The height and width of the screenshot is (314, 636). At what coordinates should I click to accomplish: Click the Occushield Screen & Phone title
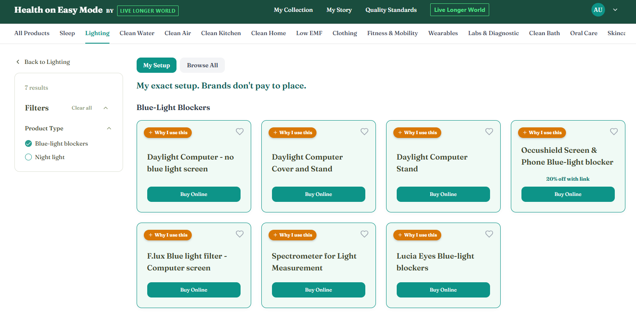point(567,156)
